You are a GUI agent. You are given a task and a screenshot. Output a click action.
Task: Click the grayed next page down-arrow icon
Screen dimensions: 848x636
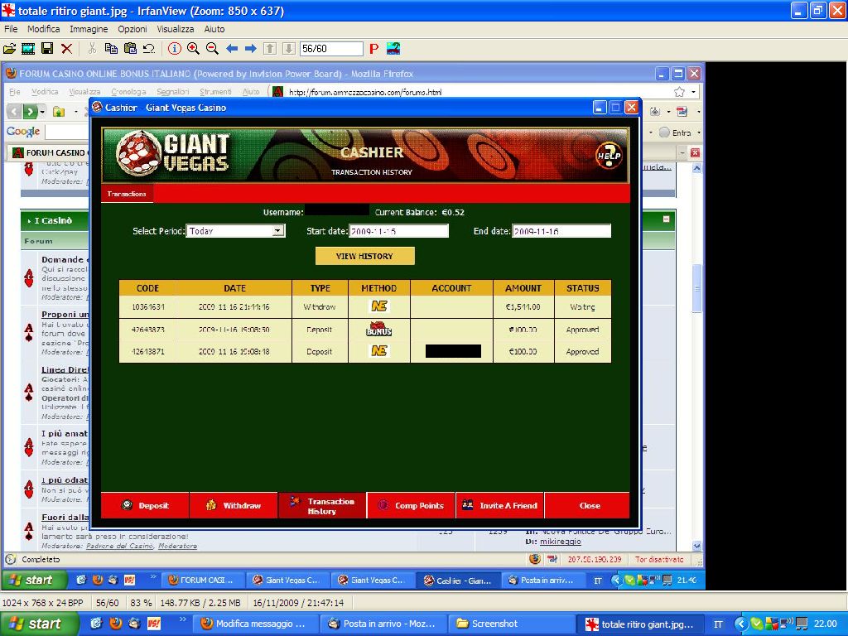click(289, 49)
